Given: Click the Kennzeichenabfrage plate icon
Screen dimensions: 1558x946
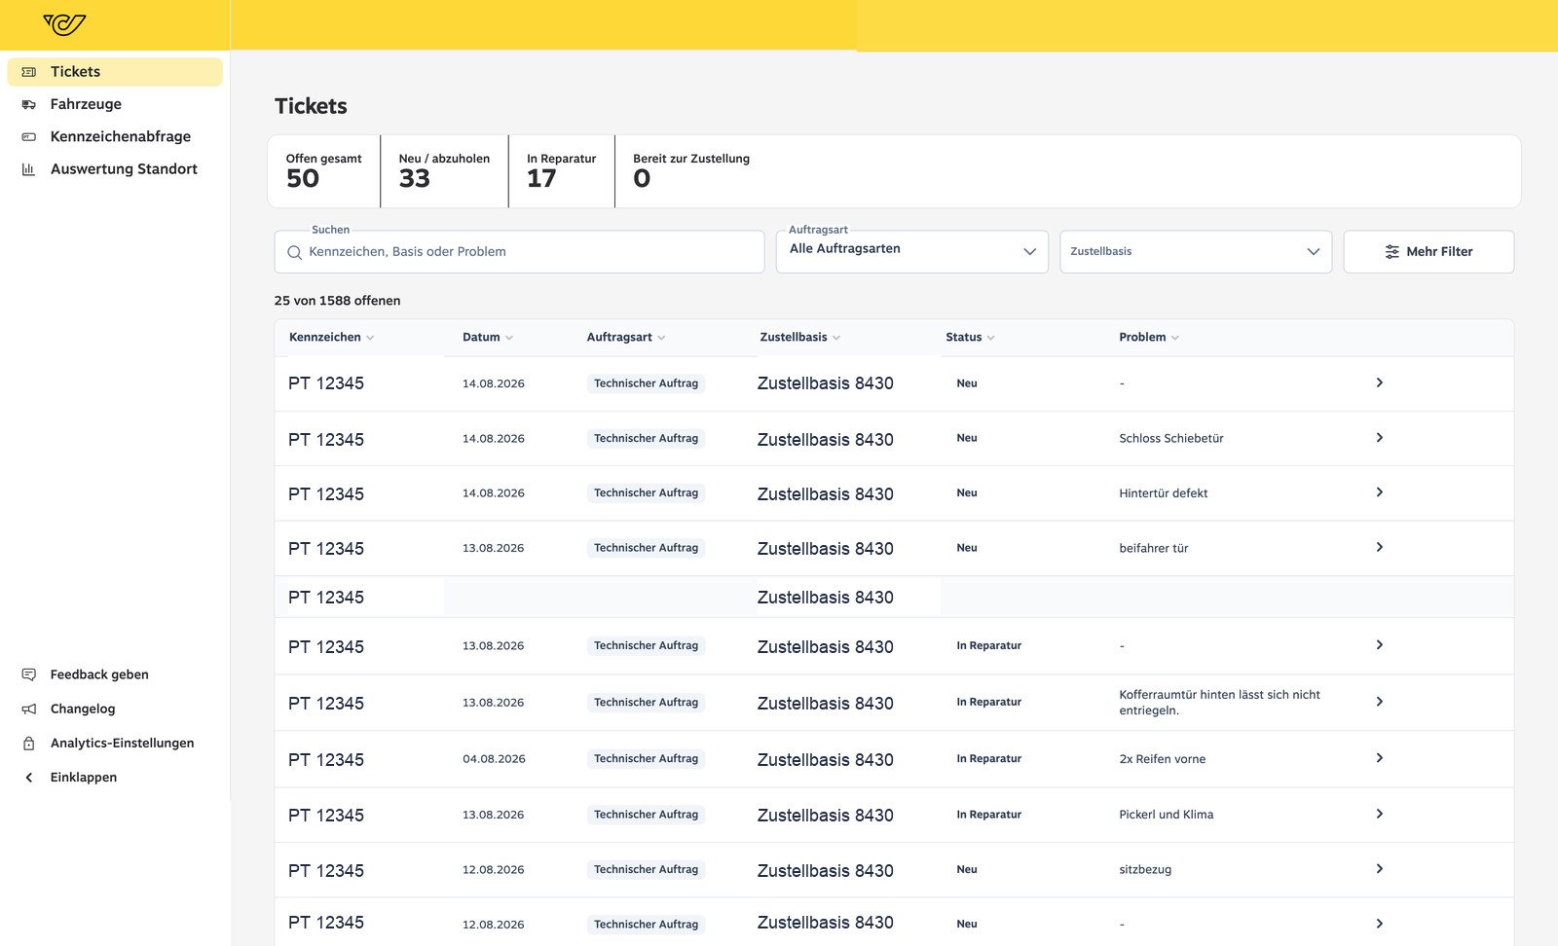Looking at the screenshot, I should 29,137.
